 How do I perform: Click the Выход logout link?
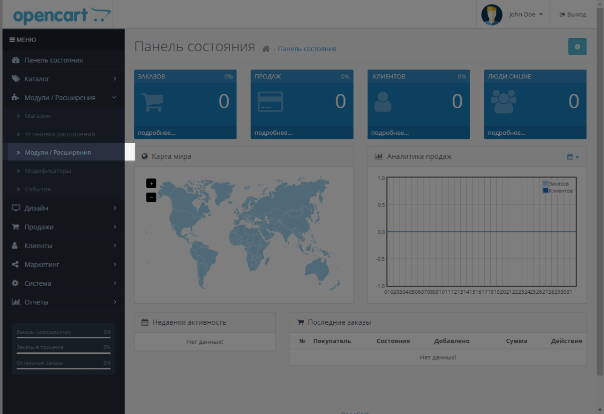tap(572, 15)
